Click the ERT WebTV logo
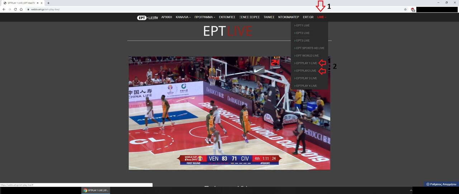Screen dimensions: 459x194 147,17
